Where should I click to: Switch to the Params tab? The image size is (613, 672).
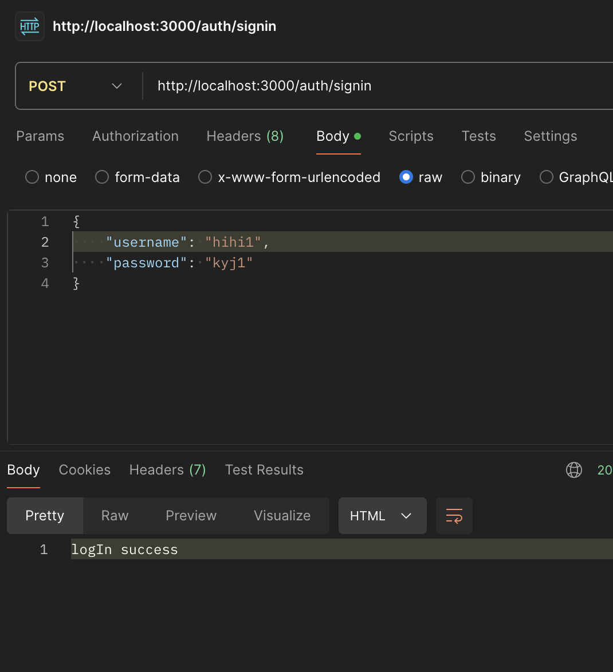point(40,136)
